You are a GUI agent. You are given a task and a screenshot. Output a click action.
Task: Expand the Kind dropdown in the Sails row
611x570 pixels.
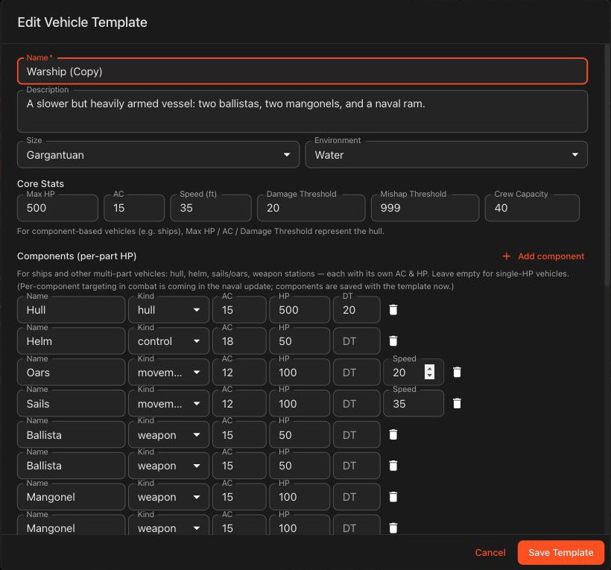[168, 403]
